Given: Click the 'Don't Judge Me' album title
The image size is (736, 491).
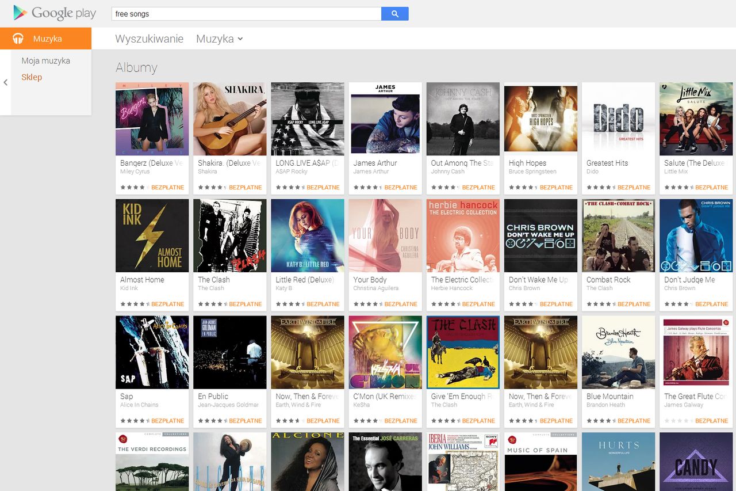Looking at the screenshot, I should click(x=689, y=280).
